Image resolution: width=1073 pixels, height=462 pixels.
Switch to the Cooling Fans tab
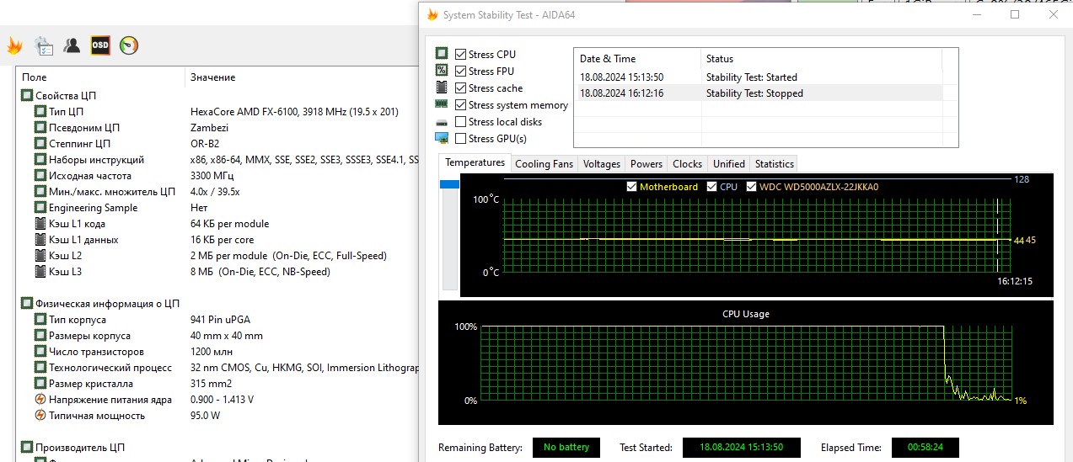544,164
